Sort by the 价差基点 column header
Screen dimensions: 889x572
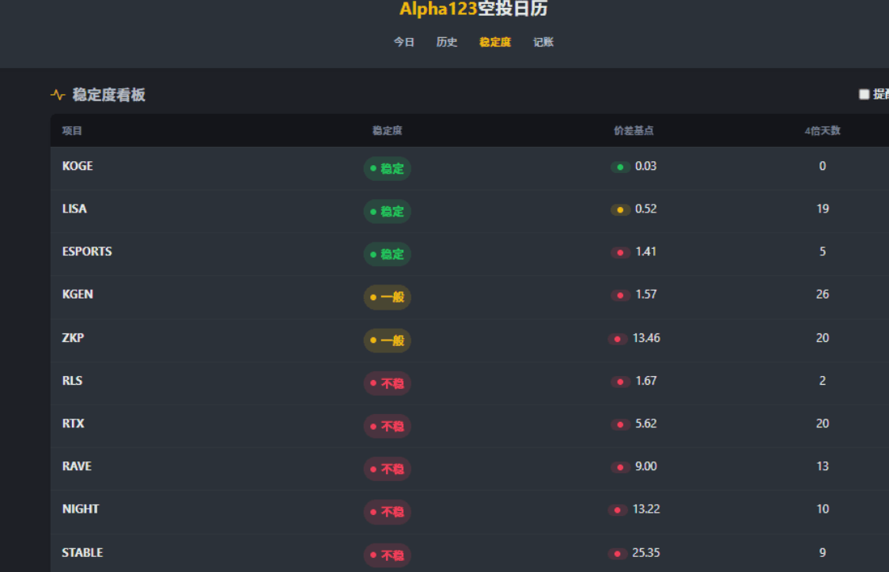point(634,131)
